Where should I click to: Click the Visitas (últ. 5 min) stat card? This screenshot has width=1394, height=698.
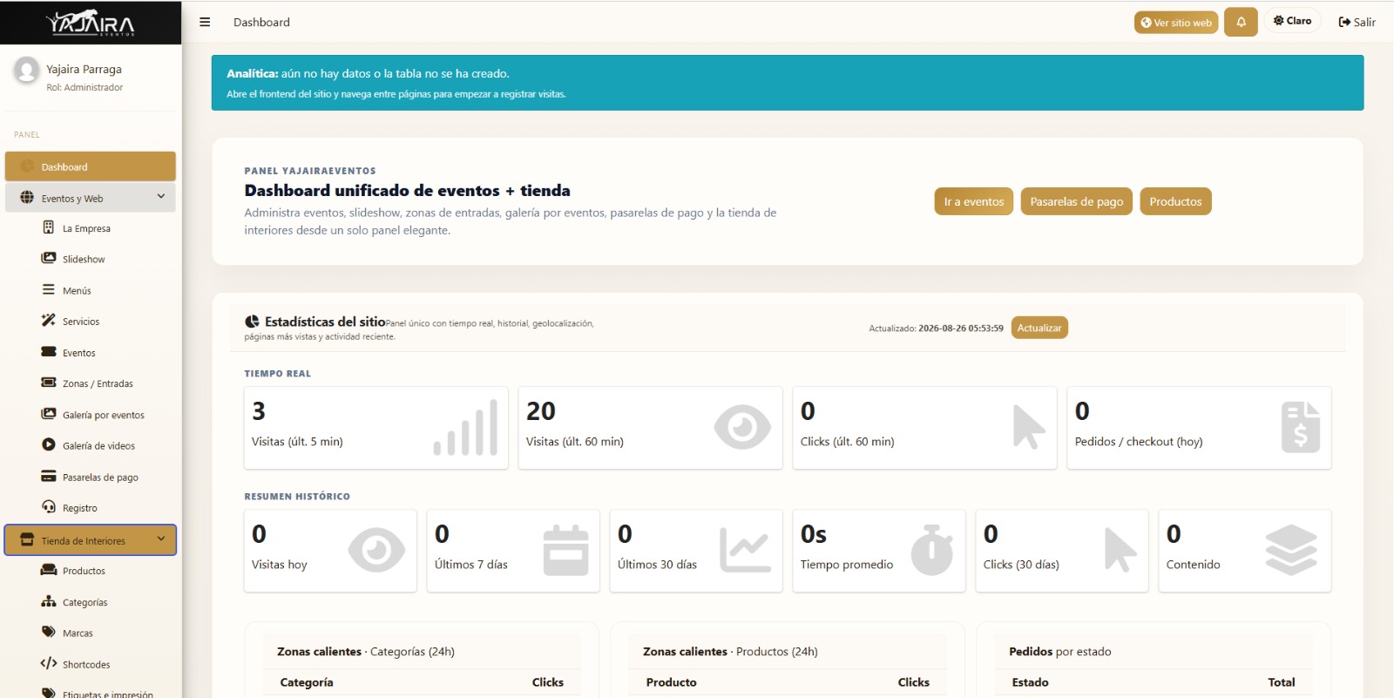point(376,428)
